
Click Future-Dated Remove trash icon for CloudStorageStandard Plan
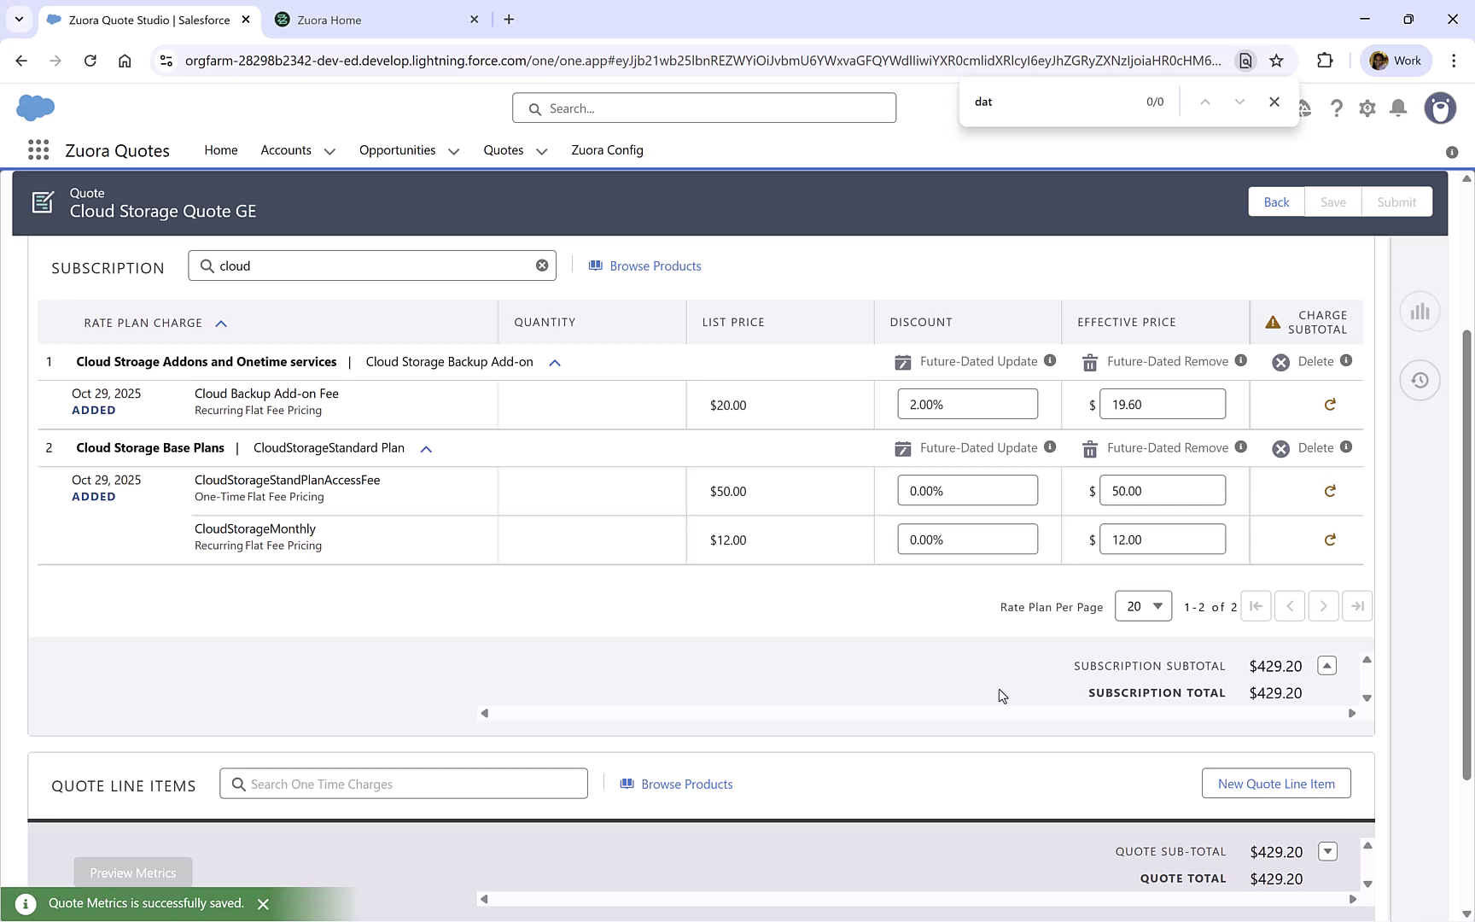click(1089, 447)
